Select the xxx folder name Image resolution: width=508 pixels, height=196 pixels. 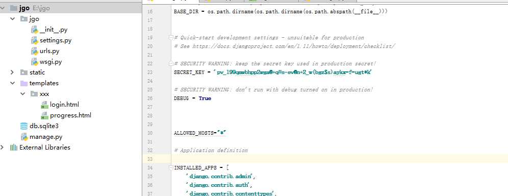pyautogui.click(x=44, y=94)
